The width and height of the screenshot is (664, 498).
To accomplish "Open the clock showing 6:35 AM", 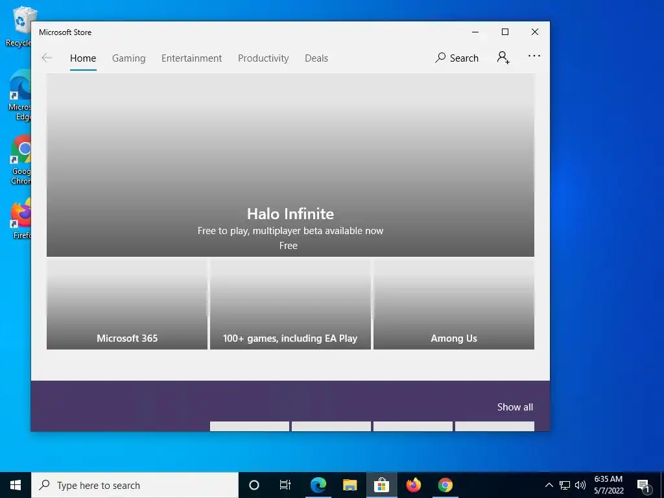I will click(608, 485).
